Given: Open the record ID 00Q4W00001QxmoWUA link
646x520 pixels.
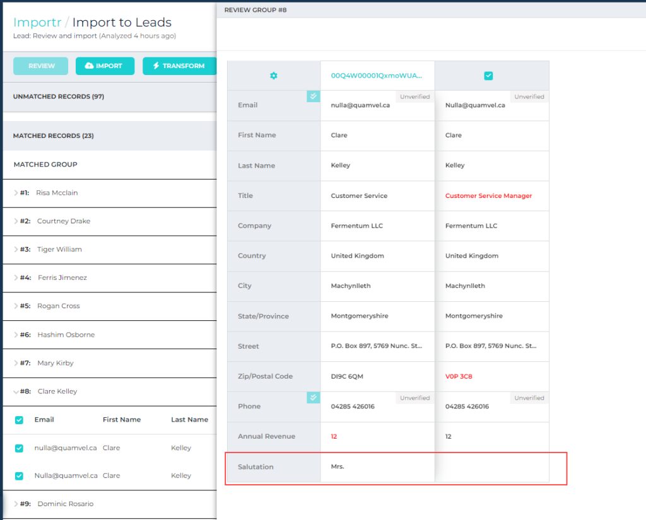Looking at the screenshot, I should click(x=377, y=76).
